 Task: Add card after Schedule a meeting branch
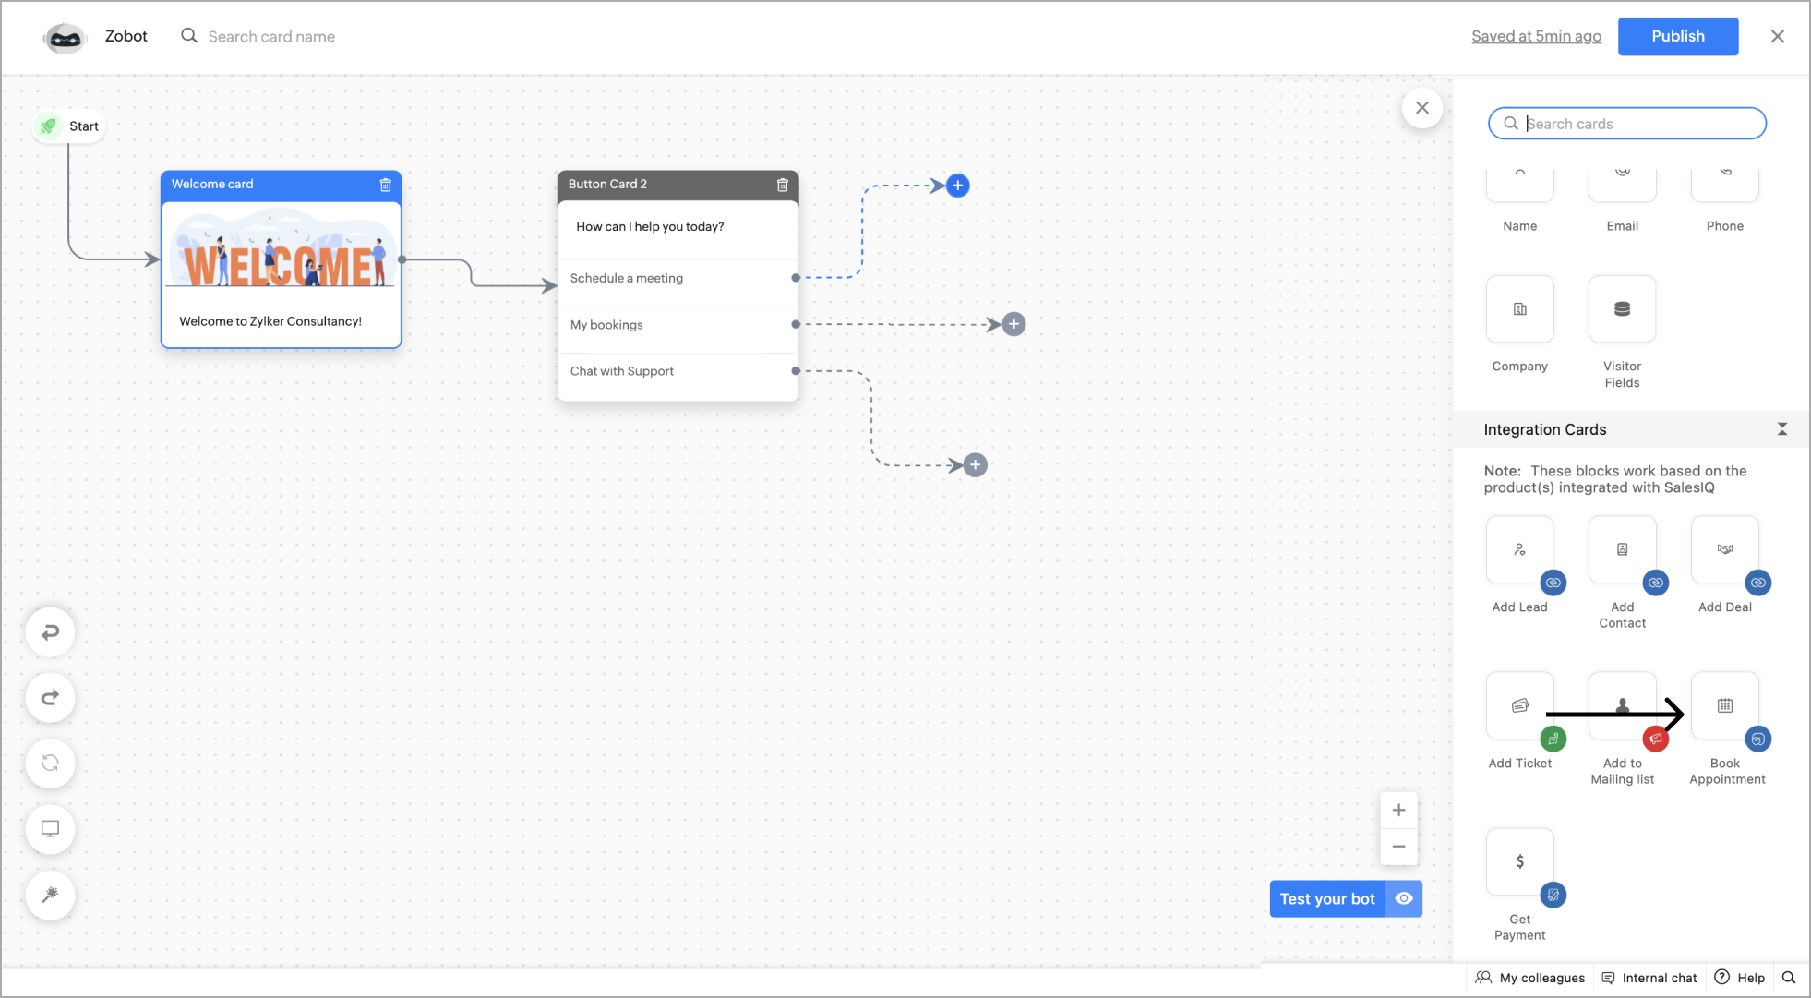click(958, 186)
